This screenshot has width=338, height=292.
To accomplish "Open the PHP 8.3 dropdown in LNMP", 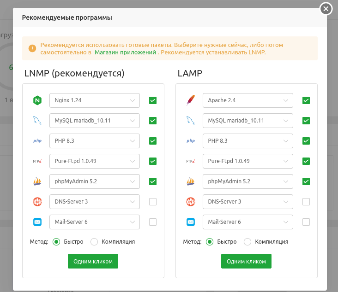I will click(x=94, y=141).
